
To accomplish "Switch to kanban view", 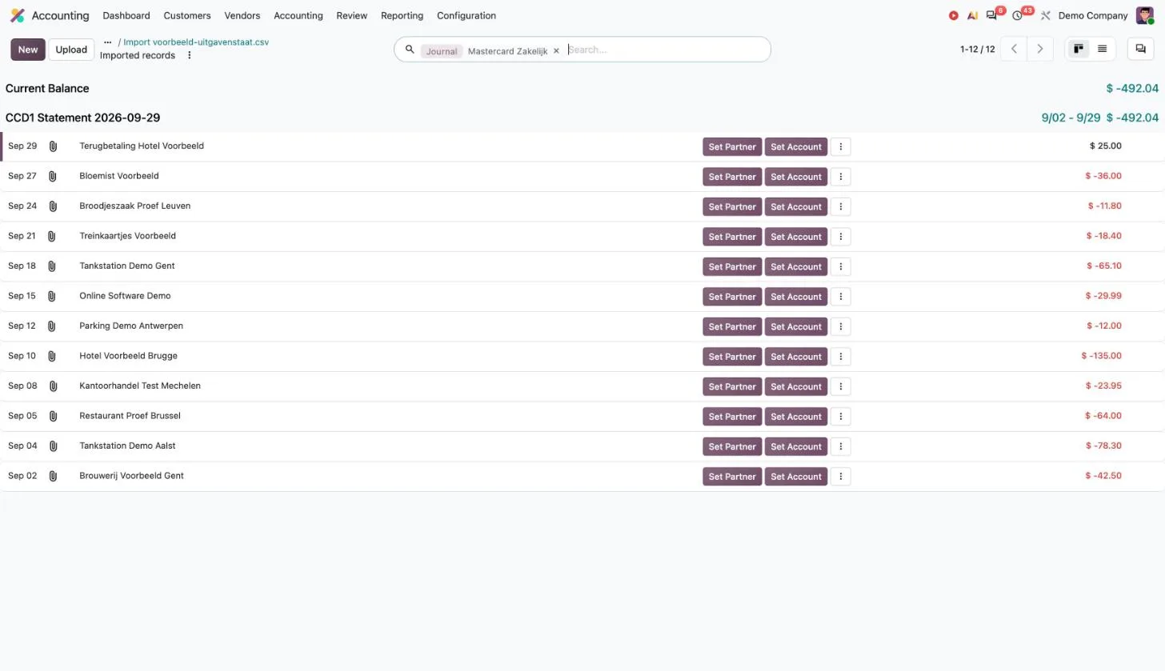I will click(x=1079, y=49).
